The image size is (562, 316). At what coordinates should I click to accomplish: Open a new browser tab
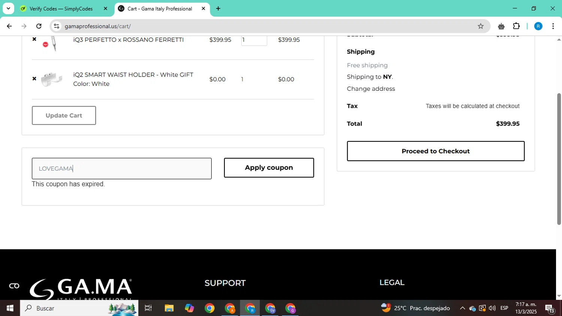tap(218, 9)
